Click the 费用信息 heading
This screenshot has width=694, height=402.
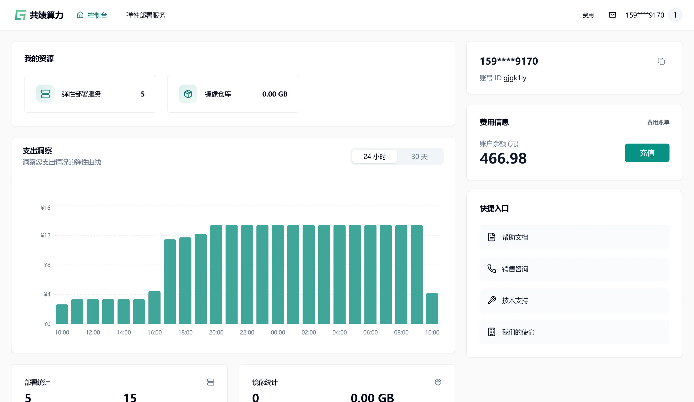click(x=494, y=122)
